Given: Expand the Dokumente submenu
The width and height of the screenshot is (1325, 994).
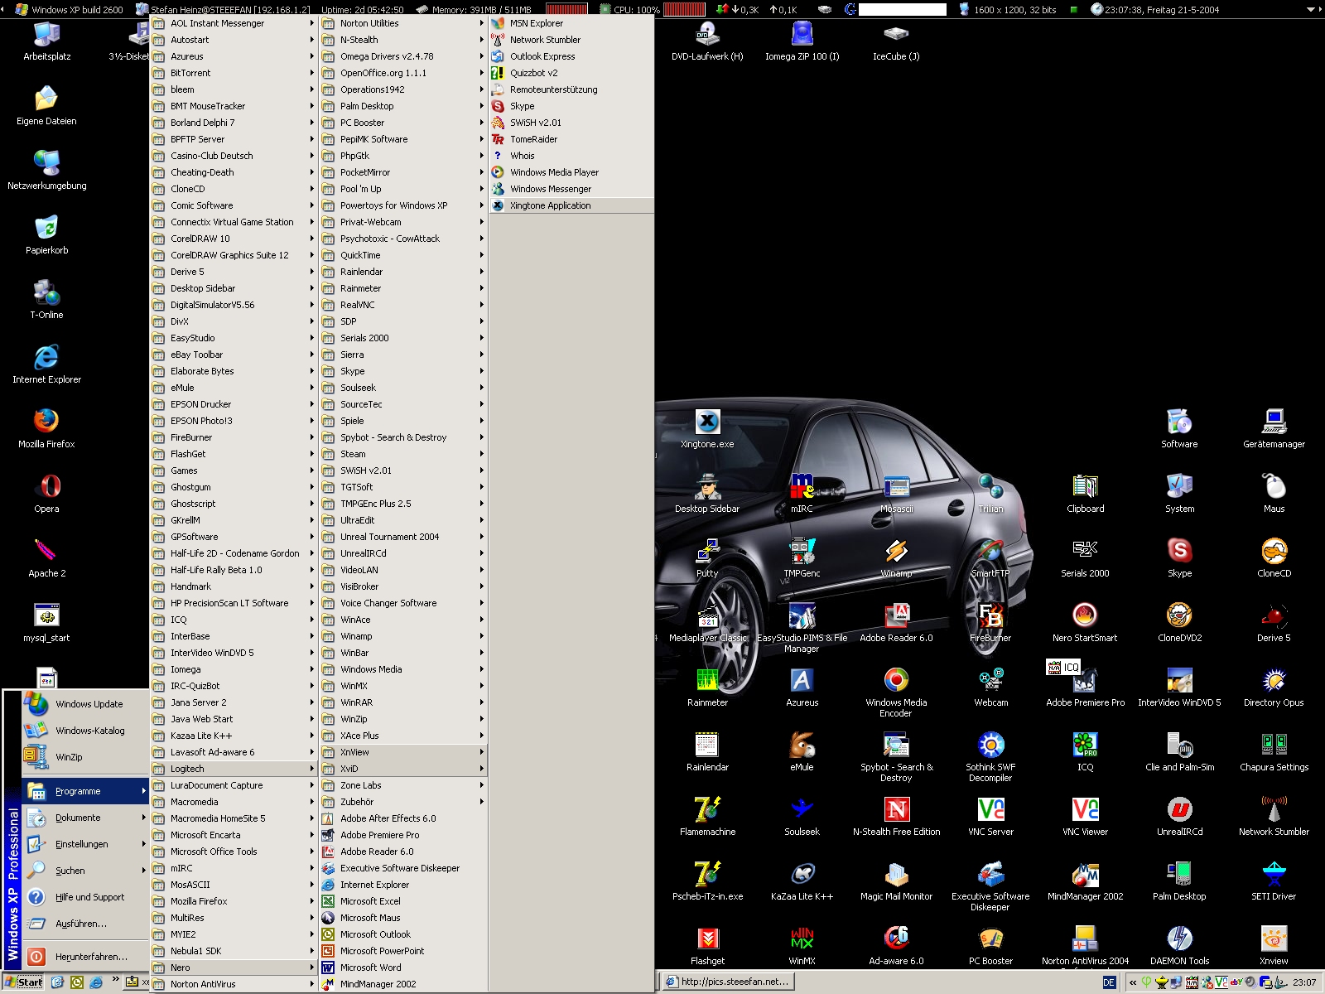Looking at the screenshot, I should 85,818.
